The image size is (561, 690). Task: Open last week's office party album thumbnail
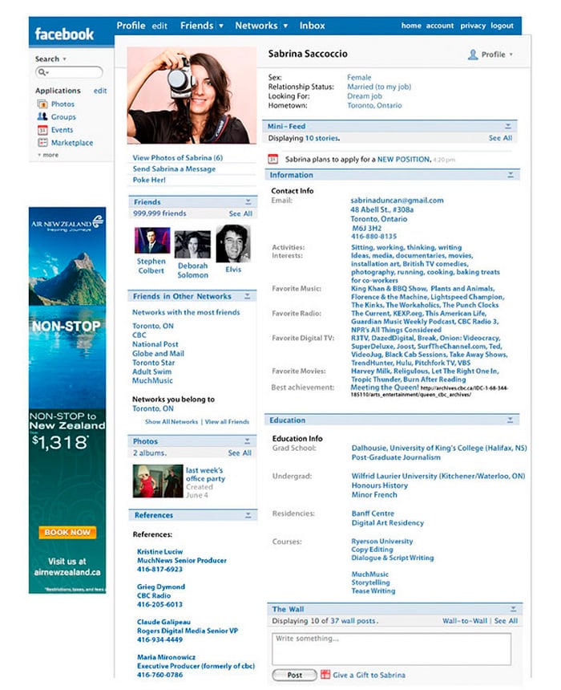(x=157, y=481)
